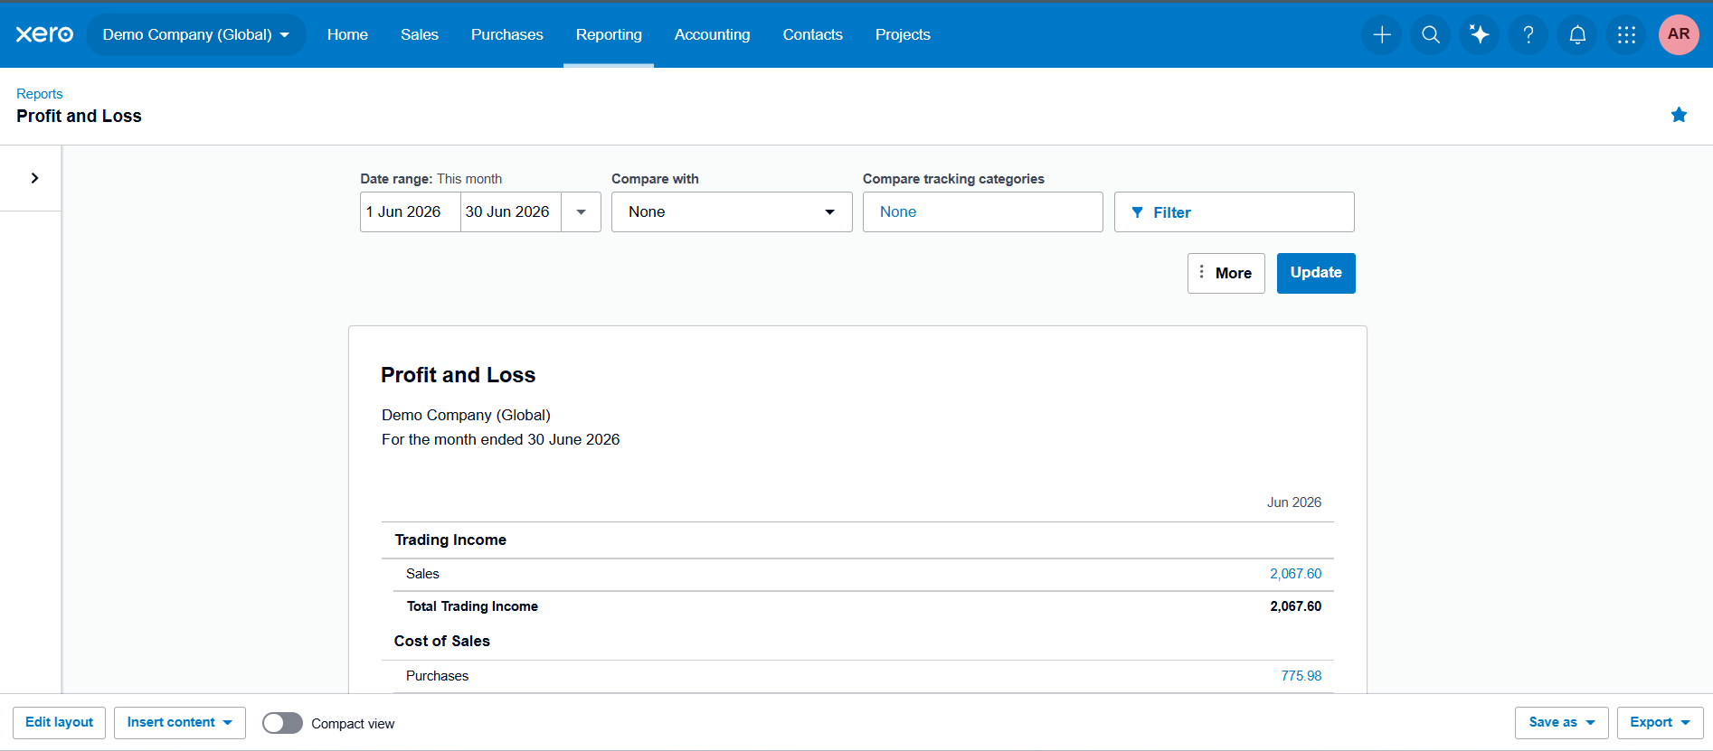Open the Projects menu
Screen dimensions: 1713x751
(903, 34)
